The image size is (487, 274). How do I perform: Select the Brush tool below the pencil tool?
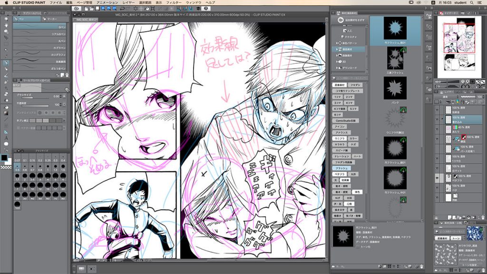(6, 76)
